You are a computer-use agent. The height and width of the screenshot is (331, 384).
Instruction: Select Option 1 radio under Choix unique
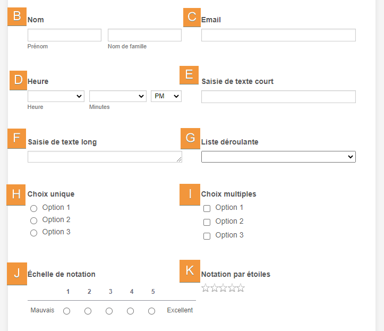33,208
